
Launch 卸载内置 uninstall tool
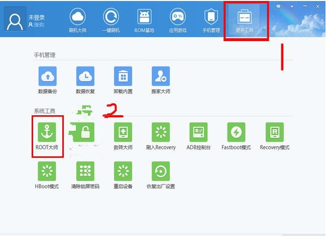(x=123, y=80)
